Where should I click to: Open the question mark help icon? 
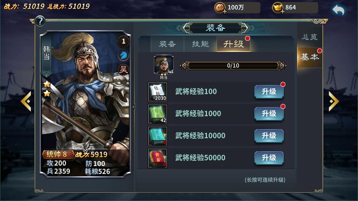pos(40,21)
